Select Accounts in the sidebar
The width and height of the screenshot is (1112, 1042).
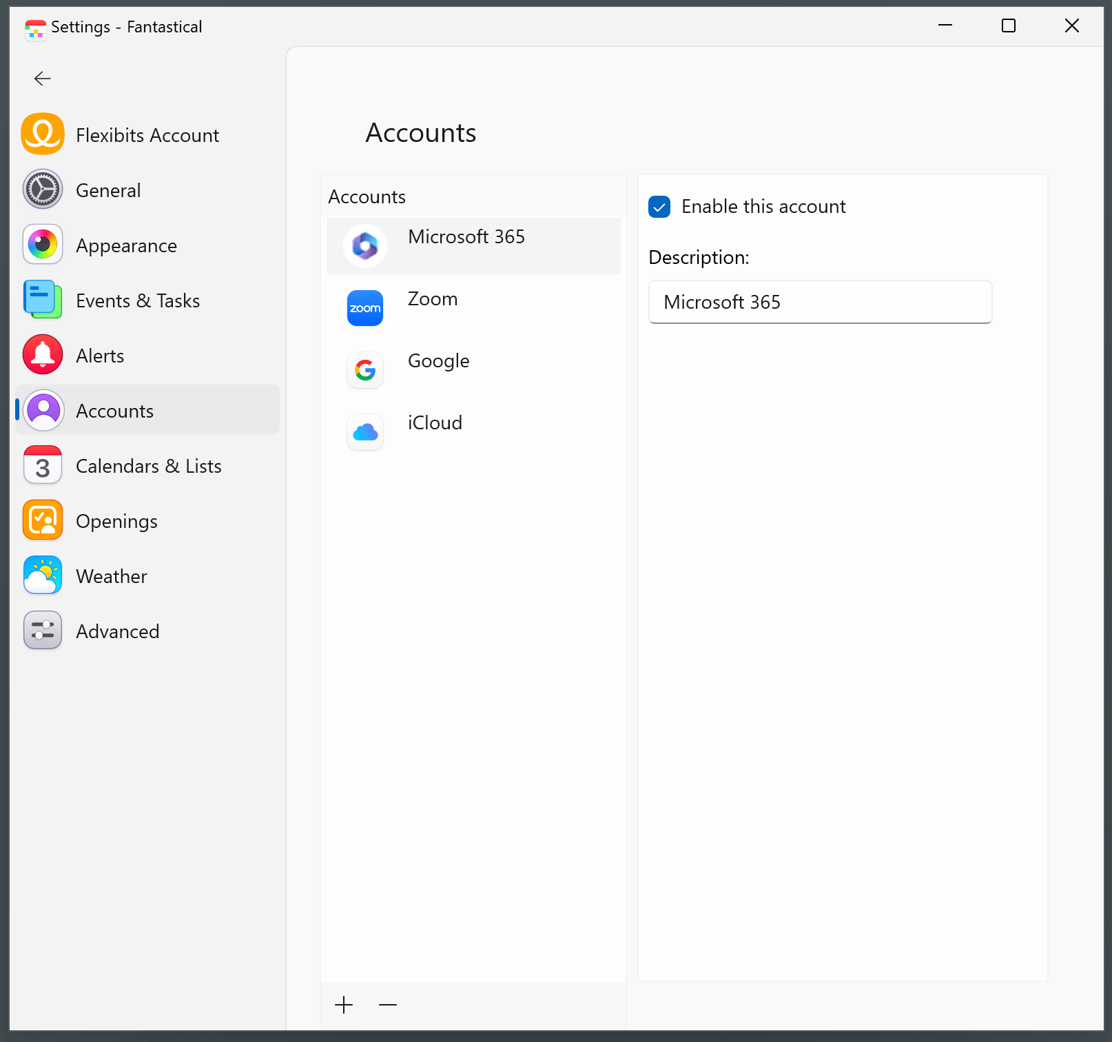pos(147,410)
